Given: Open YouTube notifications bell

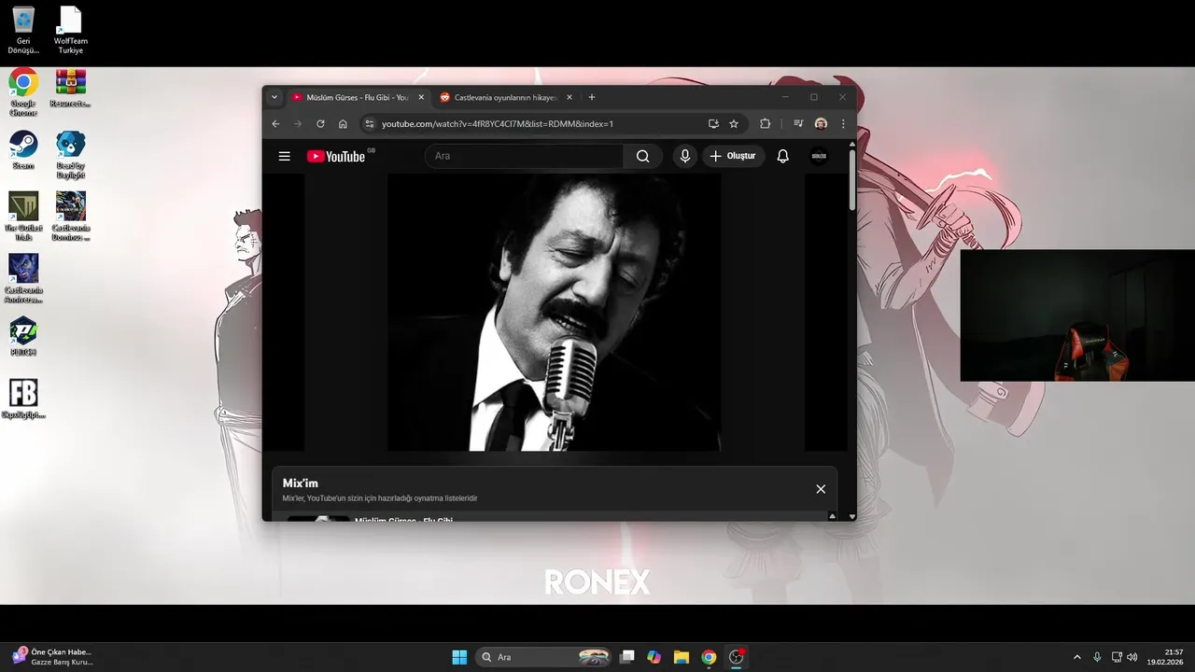Looking at the screenshot, I should (783, 156).
